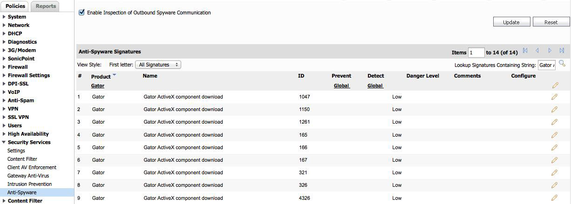Go to previous page of signatures
Screen dimensions: 571x204
point(537,51)
